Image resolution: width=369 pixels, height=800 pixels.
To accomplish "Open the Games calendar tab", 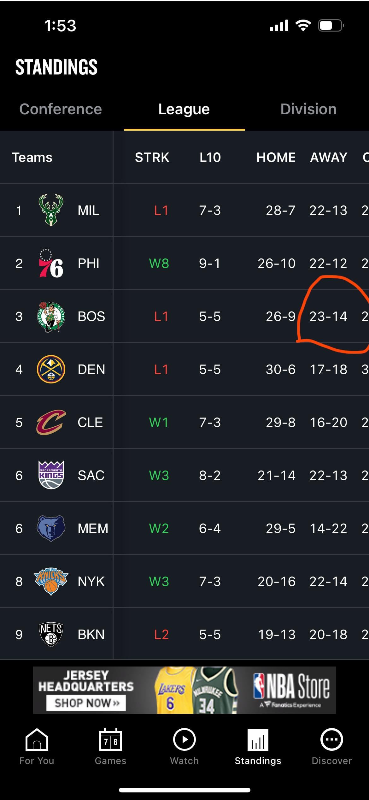I will pos(110,747).
